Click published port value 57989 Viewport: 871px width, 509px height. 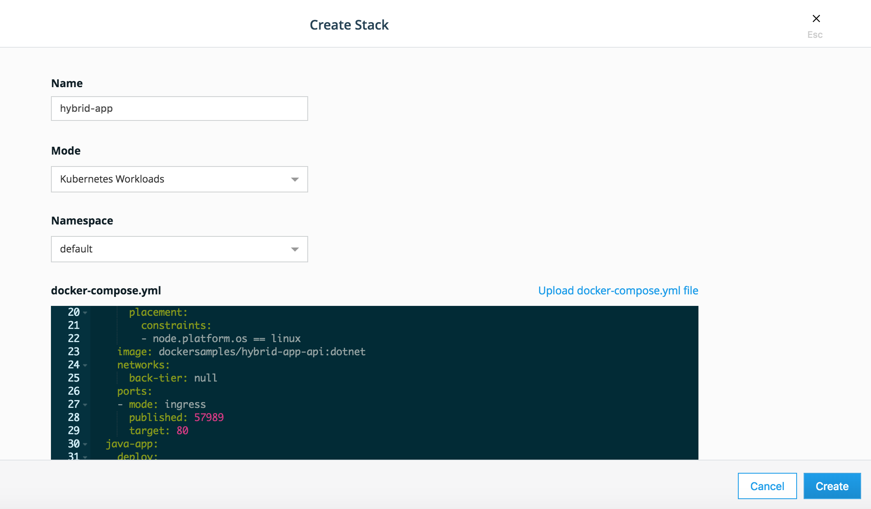click(209, 417)
